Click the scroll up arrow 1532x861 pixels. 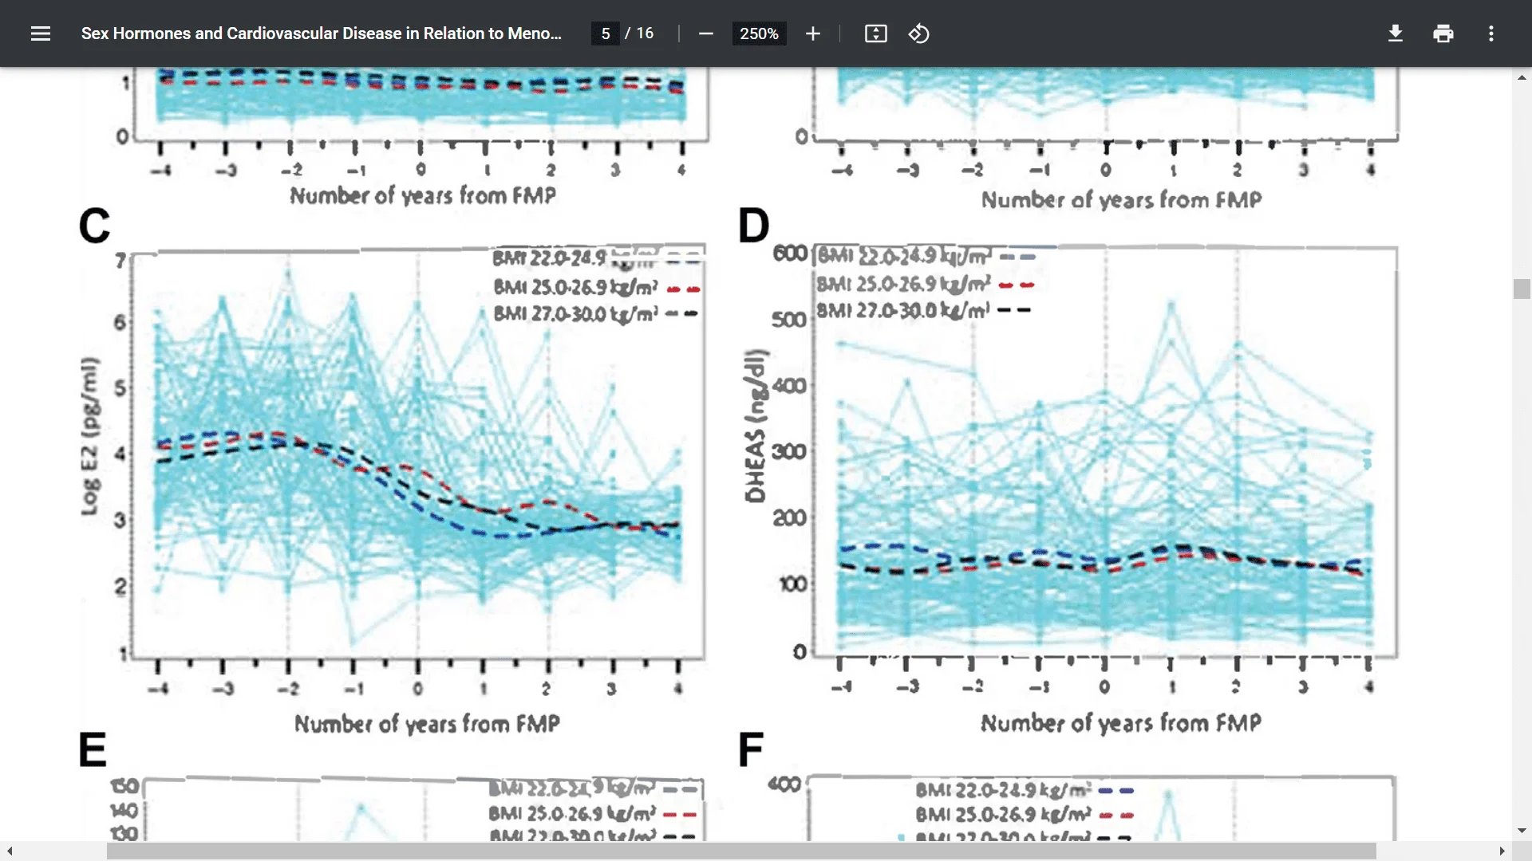1522,77
